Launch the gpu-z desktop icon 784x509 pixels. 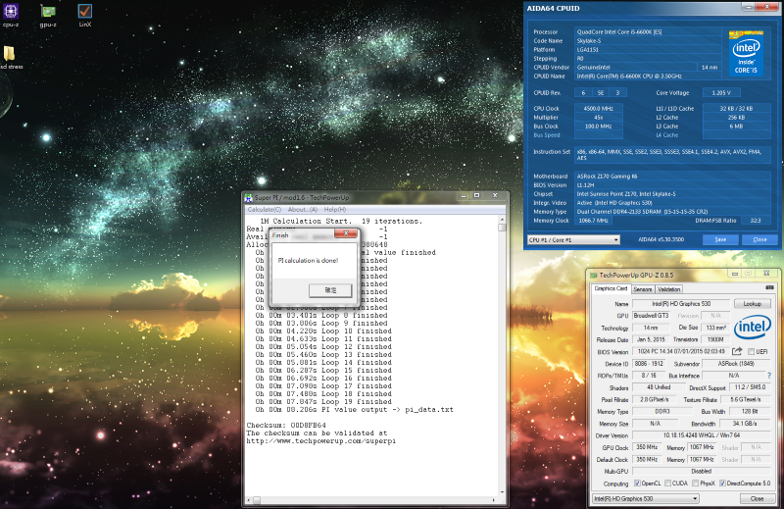(47, 13)
